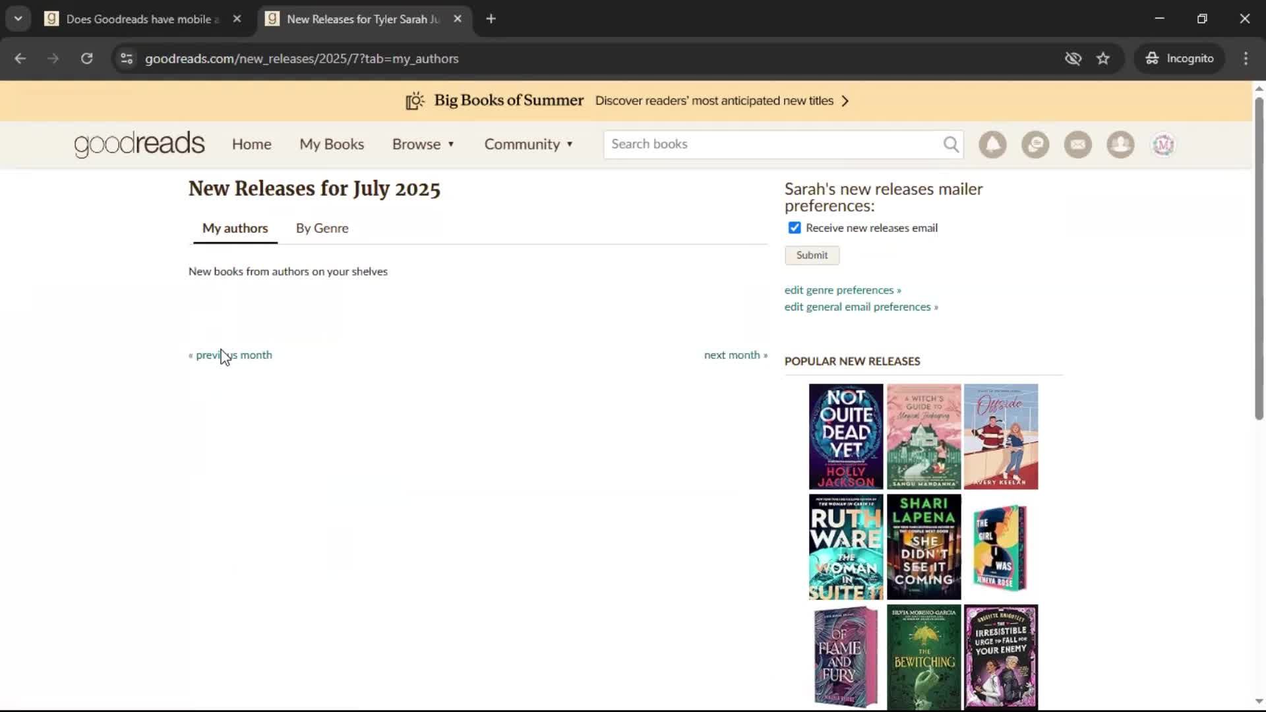
Task: Close the 'New Releases for Tyler Sarah' tab
Action: coord(458,19)
